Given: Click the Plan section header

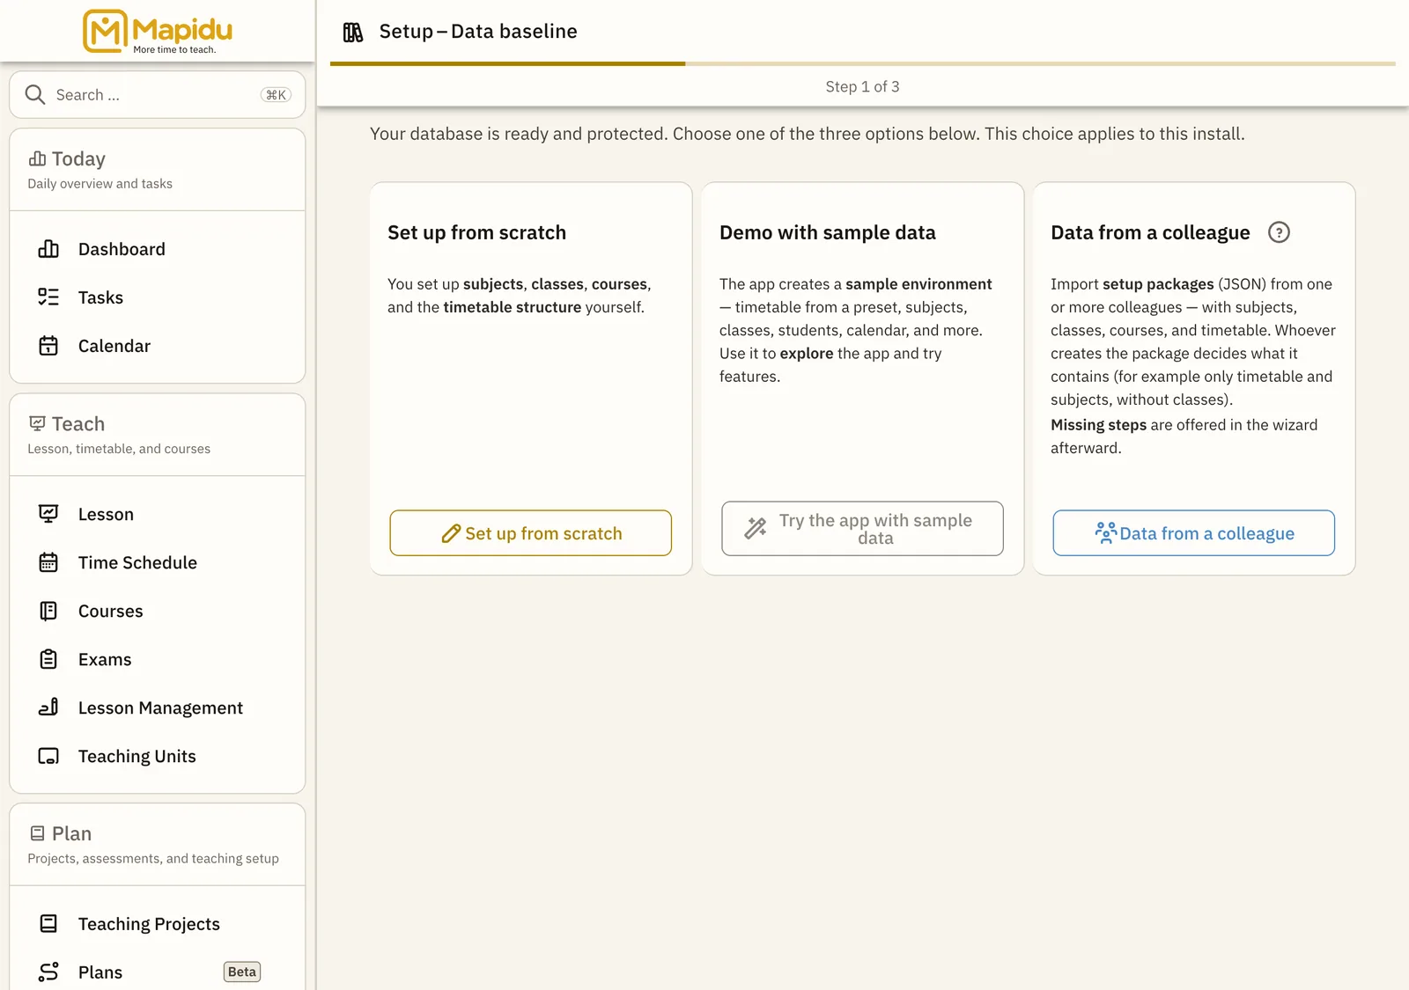Looking at the screenshot, I should [x=158, y=845].
